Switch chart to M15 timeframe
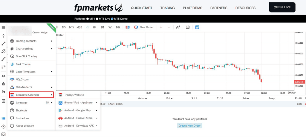This screenshot has height=137, width=306. click(x=71, y=27)
